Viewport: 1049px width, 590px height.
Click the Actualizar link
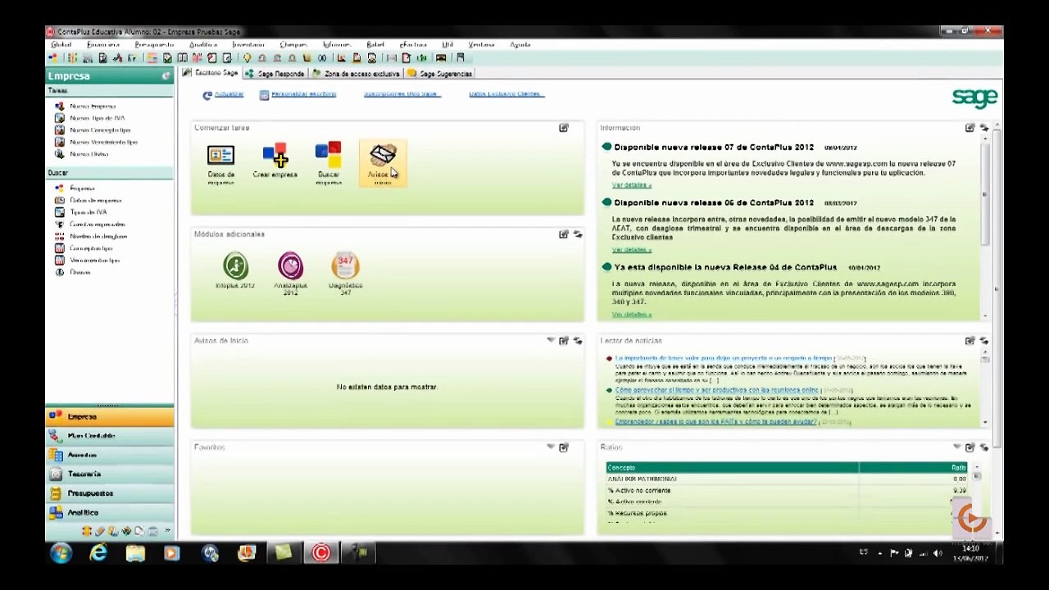click(229, 94)
